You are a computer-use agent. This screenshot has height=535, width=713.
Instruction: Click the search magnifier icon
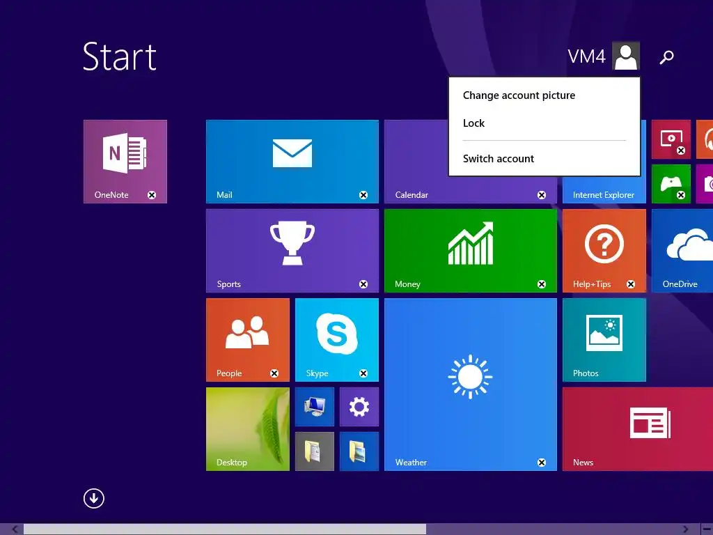[666, 57]
